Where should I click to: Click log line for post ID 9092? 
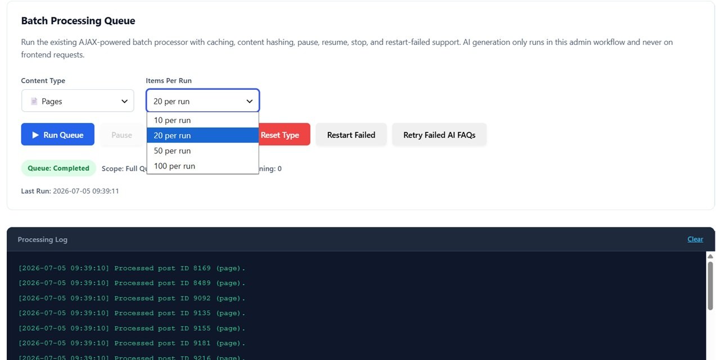[x=132, y=298]
